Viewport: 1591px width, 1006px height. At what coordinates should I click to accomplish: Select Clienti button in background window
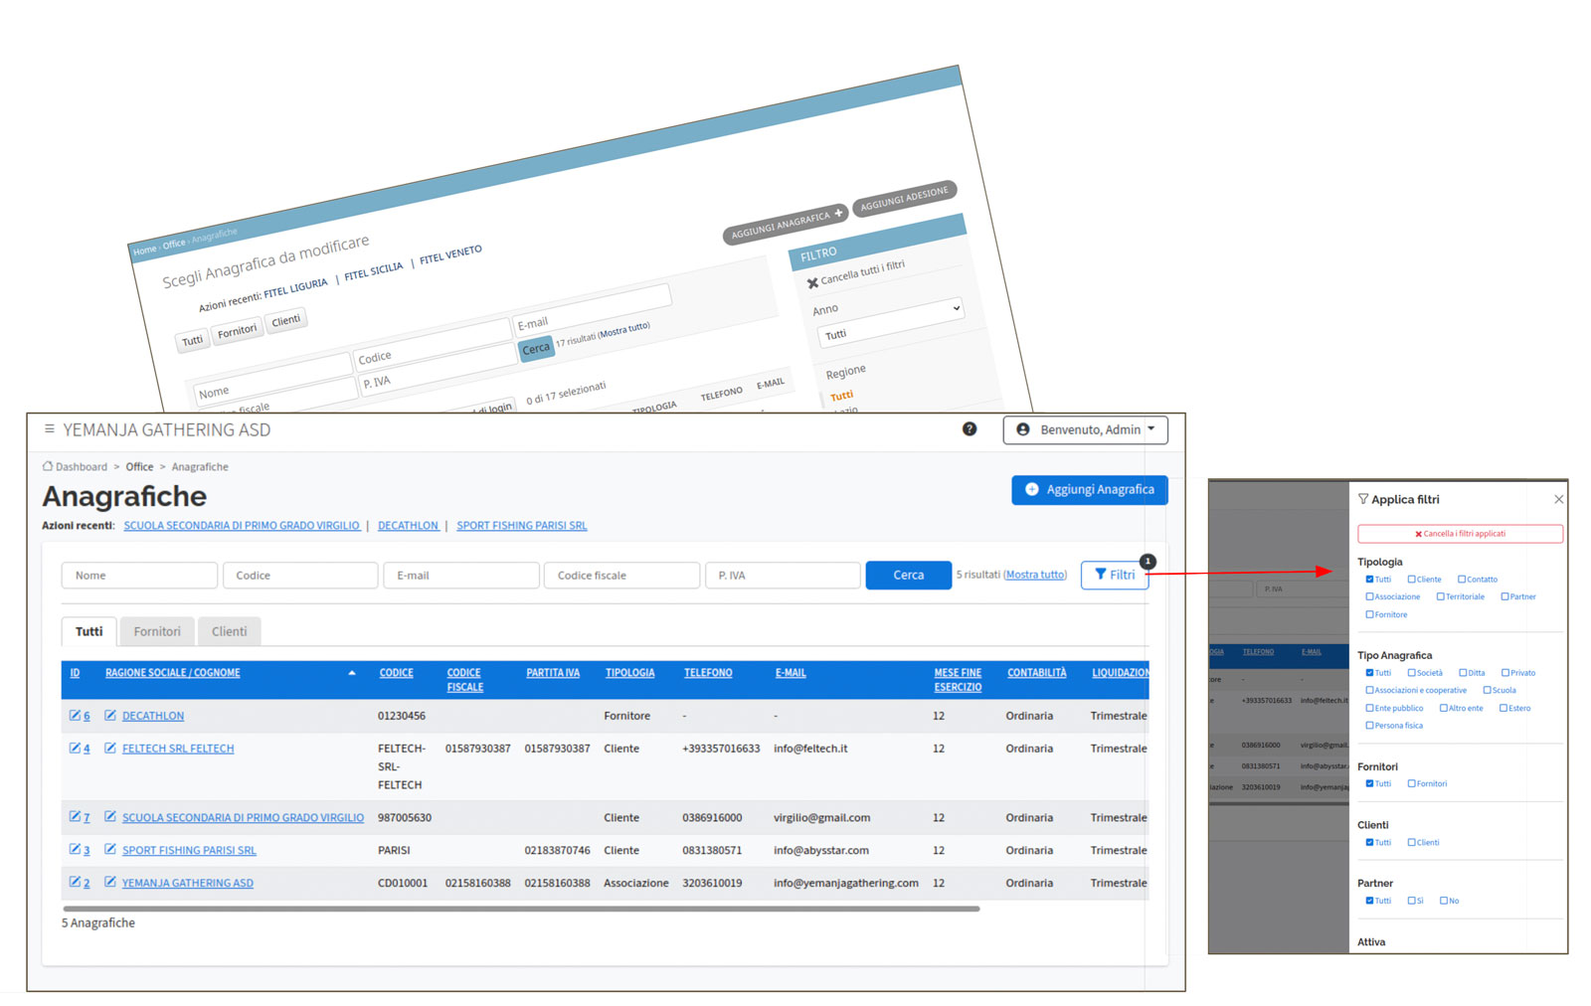(x=285, y=320)
